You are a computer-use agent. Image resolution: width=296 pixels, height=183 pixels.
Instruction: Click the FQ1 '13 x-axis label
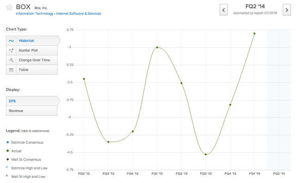[x=157, y=174]
